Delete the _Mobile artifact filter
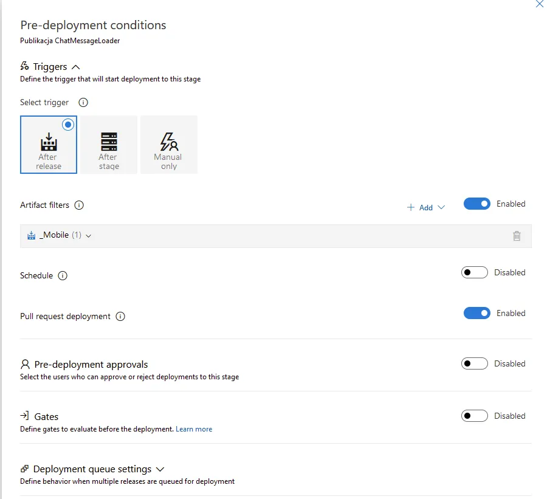Image resolution: width=550 pixels, height=499 pixels. pyautogui.click(x=517, y=236)
